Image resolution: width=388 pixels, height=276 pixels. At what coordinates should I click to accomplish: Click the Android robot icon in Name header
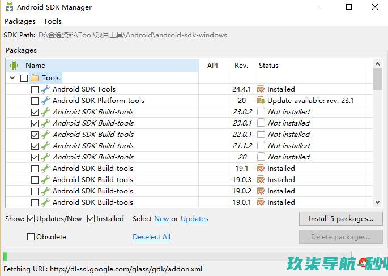point(14,66)
